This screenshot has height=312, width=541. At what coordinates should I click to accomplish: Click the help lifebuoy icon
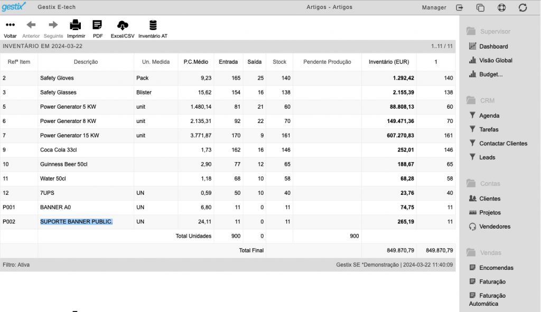pos(502,7)
